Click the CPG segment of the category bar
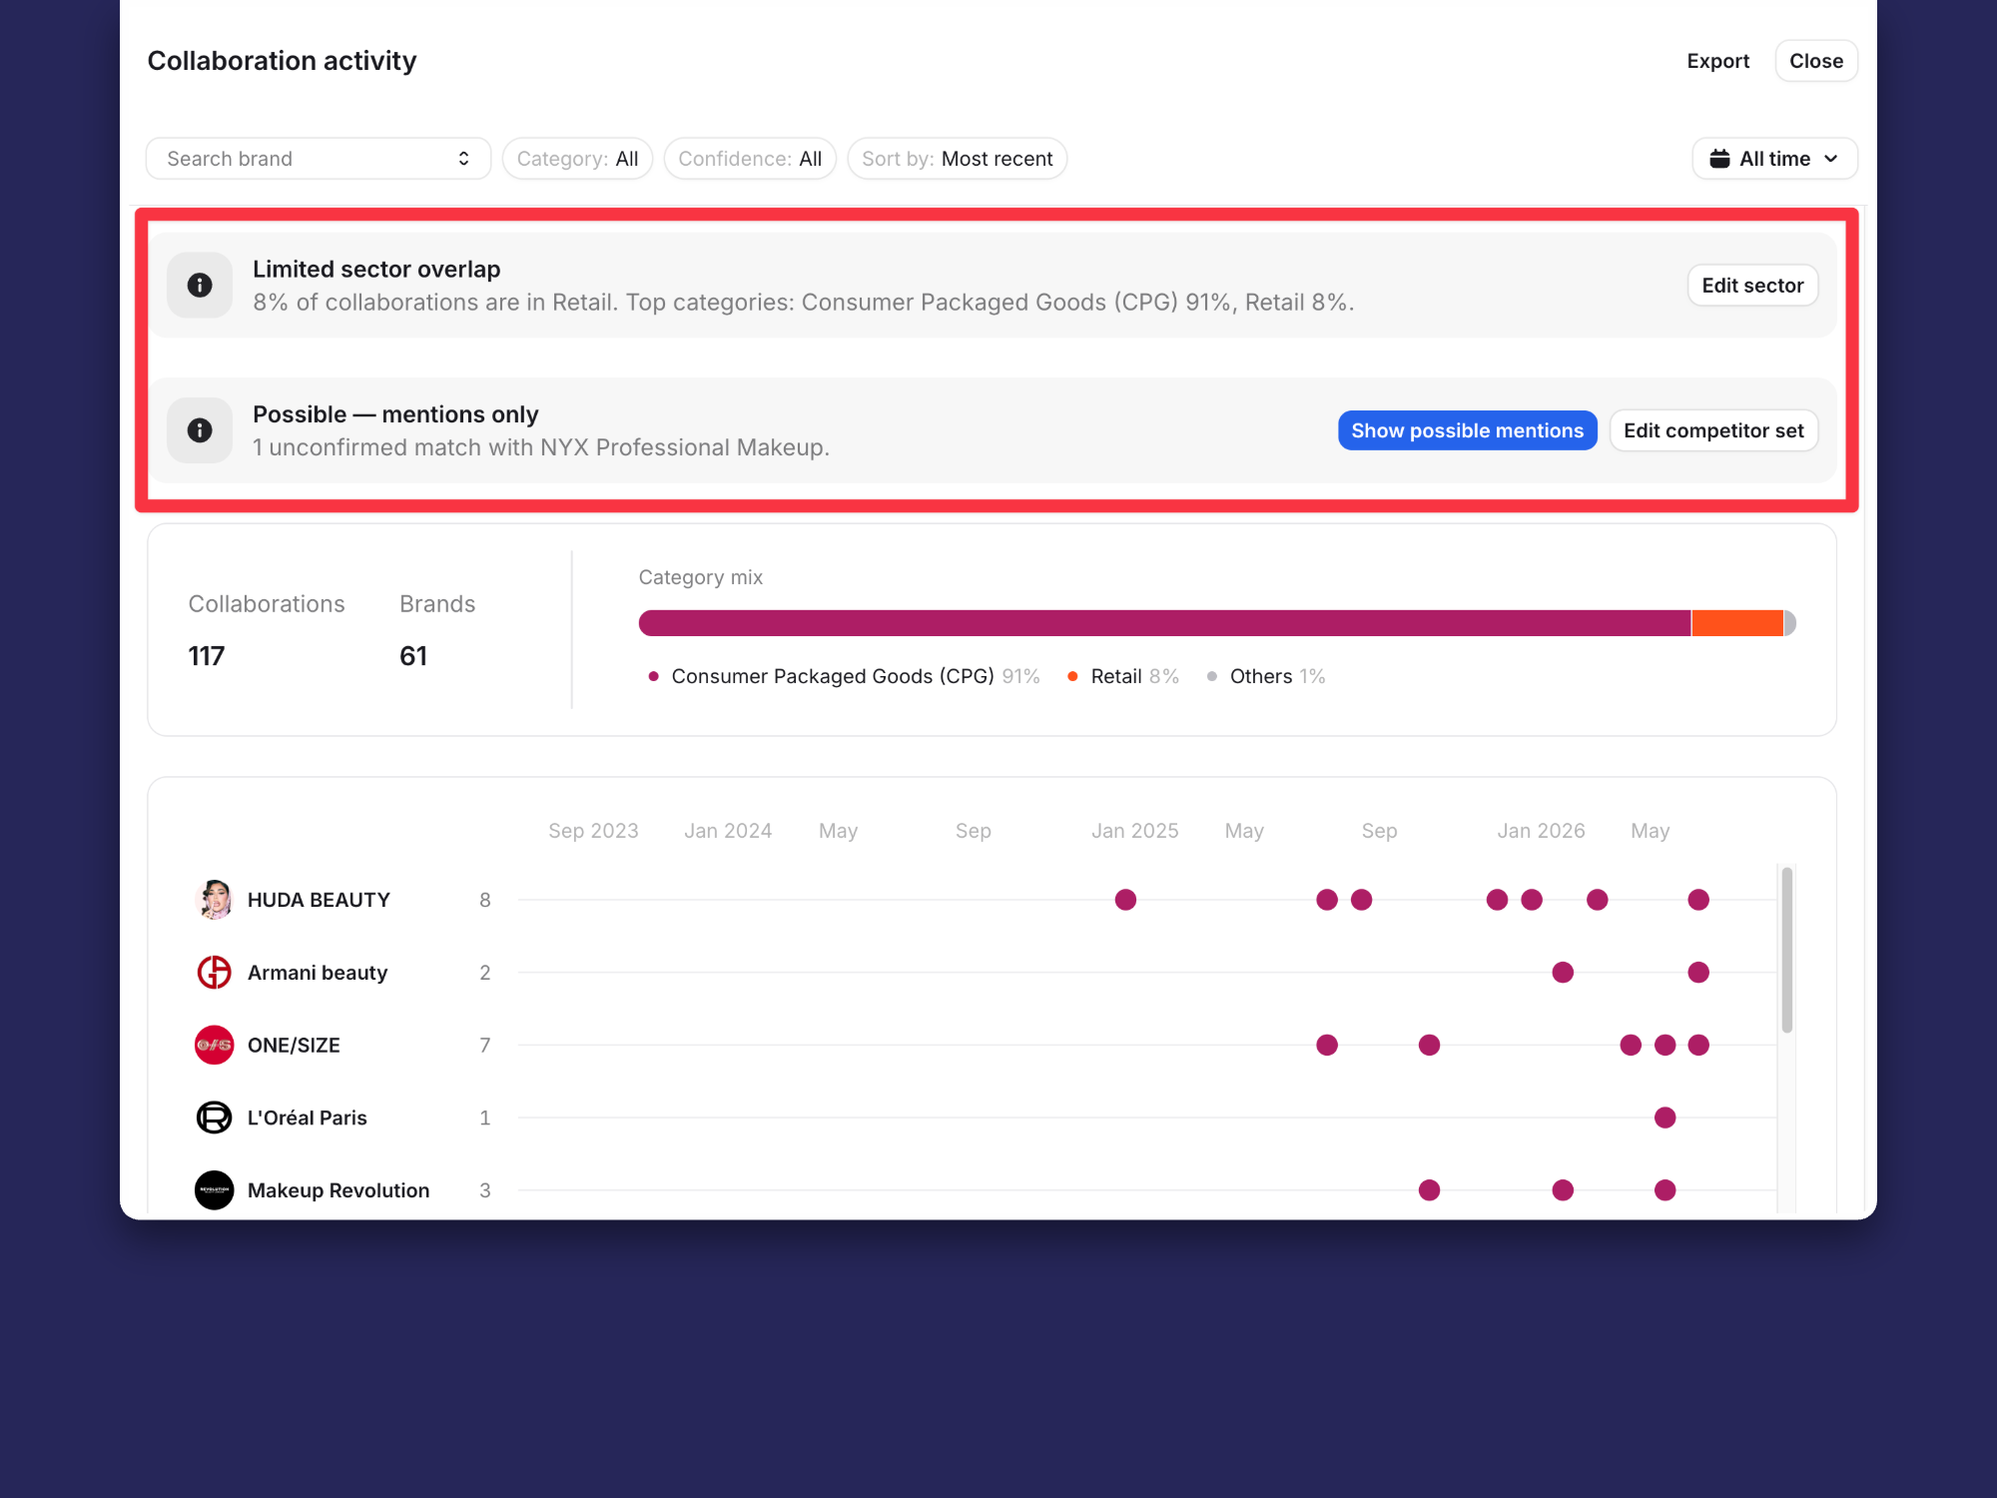Screen dimensions: 1997x1498 click(x=1164, y=623)
